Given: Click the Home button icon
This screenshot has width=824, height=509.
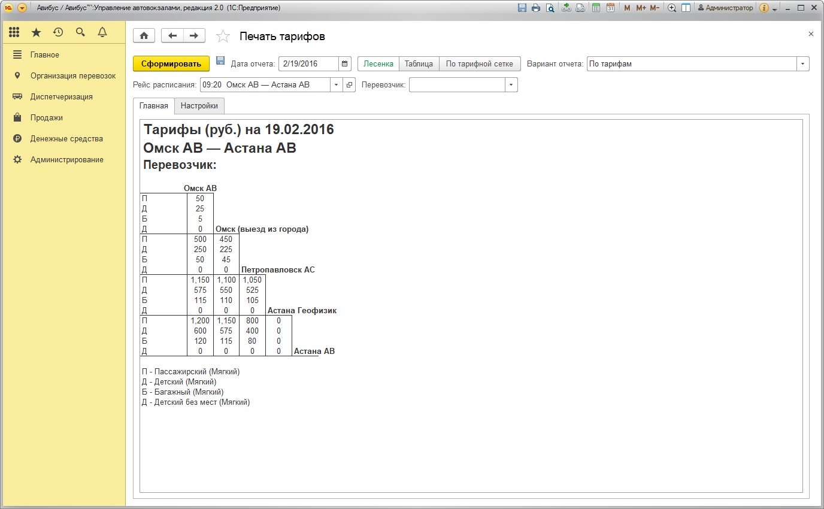Looking at the screenshot, I should point(144,36).
